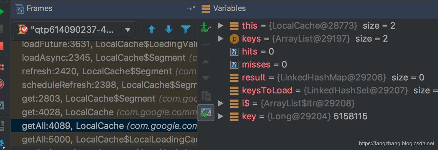Open the thread selector dropdown
This screenshot has height=150, width=438.
(128, 30)
